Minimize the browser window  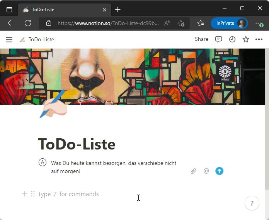pyautogui.click(x=225, y=8)
